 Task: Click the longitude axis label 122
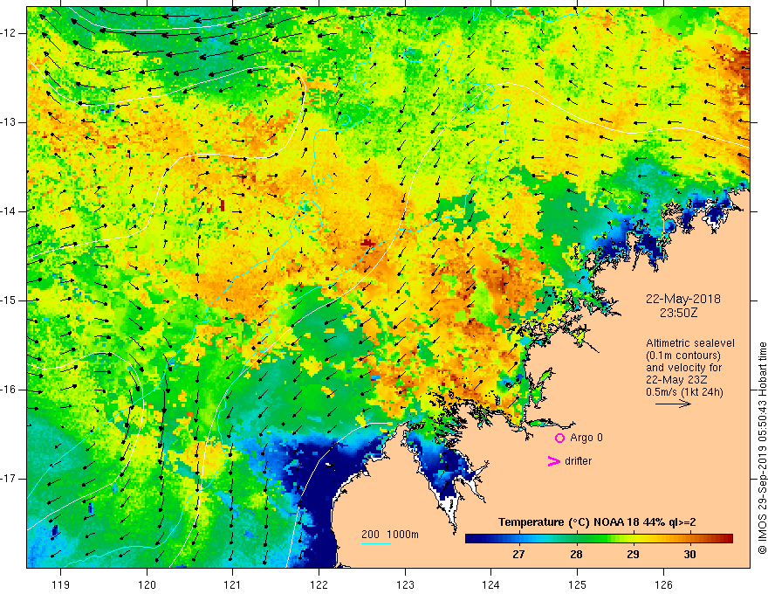[x=319, y=584]
